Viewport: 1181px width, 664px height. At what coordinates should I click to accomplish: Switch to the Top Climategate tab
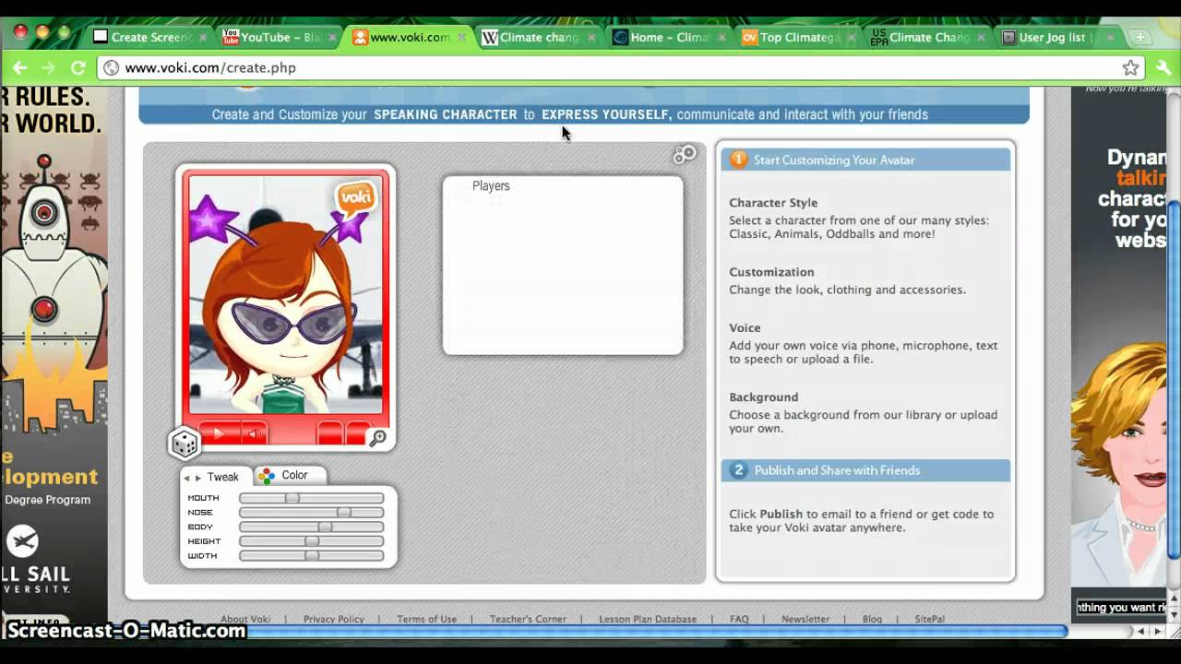(799, 38)
